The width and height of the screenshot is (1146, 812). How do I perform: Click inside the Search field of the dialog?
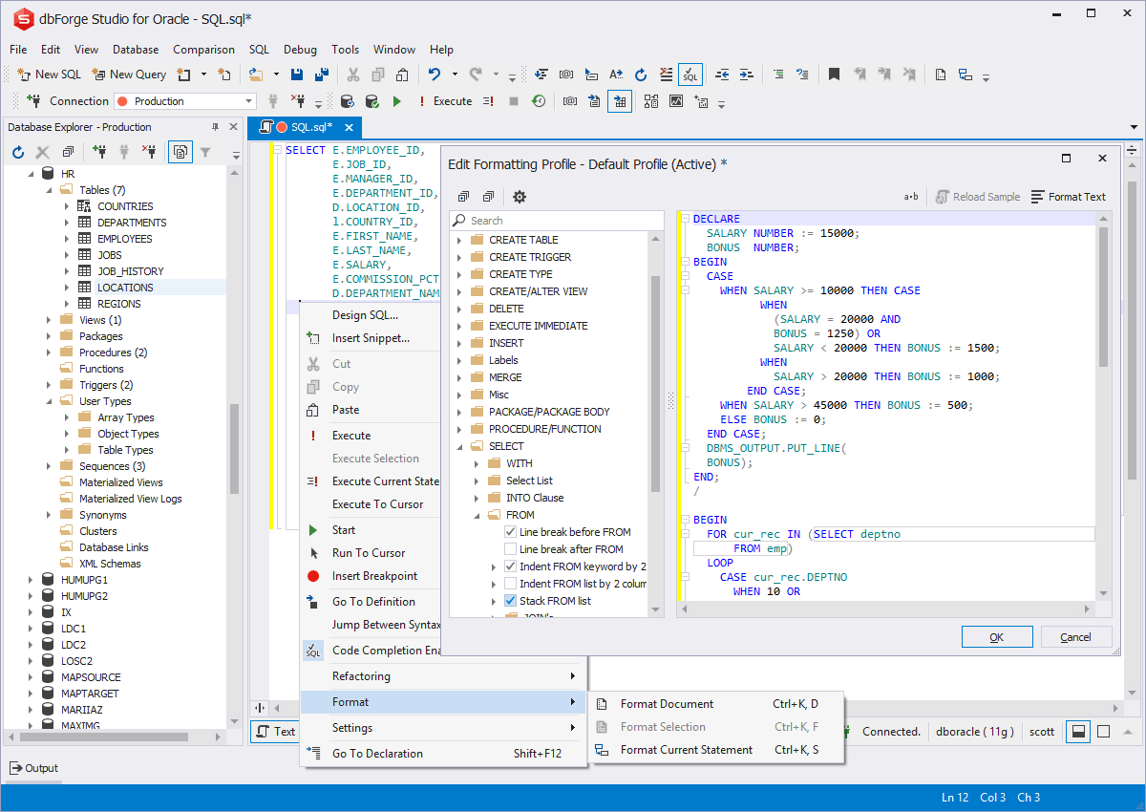[x=556, y=220]
